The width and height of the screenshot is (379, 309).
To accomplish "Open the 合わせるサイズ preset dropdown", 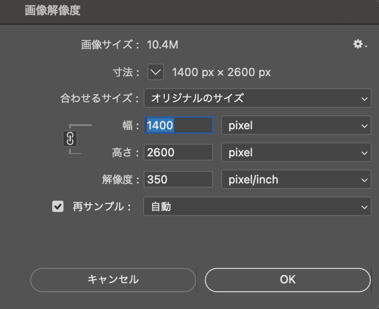I will tap(257, 98).
